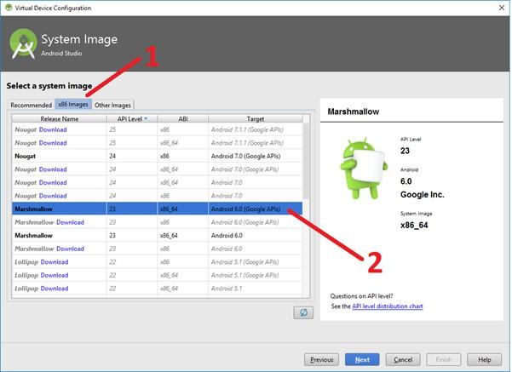The height and width of the screenshot is (372, 512).
Task: Click the Target column header
Action: pos(256,119)
